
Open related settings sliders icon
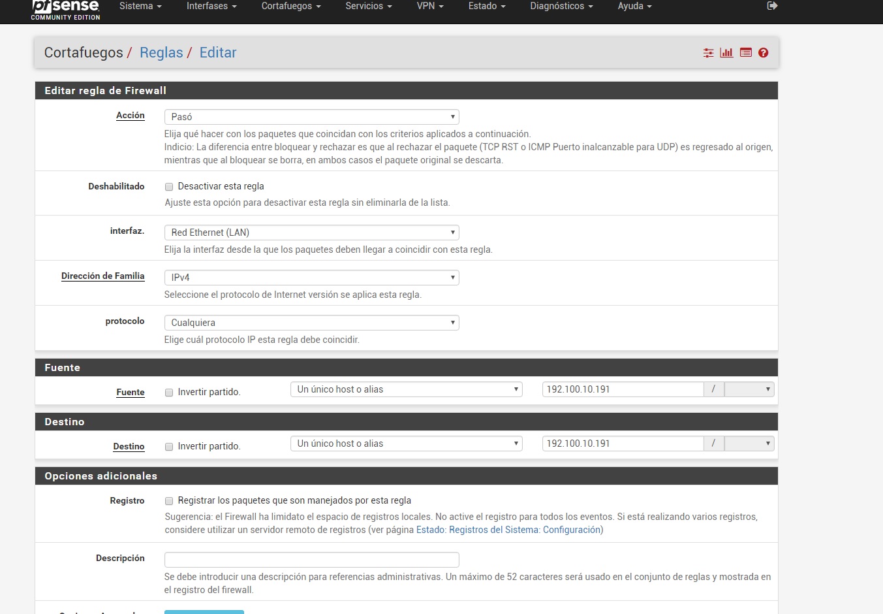[x=708, y=53]
